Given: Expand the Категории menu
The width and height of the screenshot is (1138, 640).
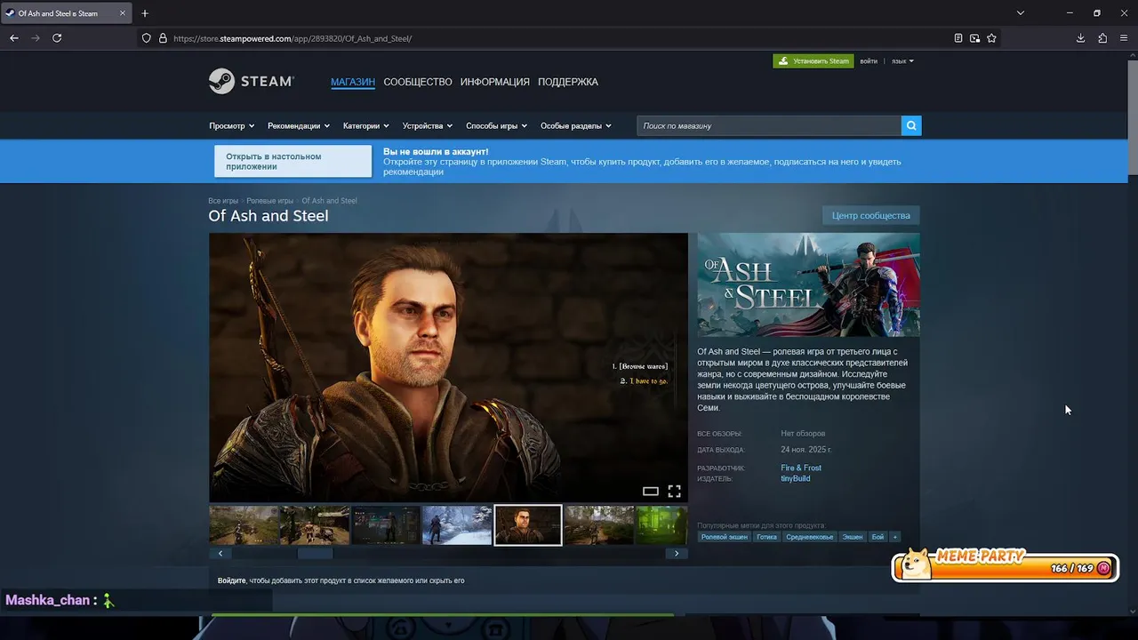Looking at the screenshot, I should click(366, 126).
